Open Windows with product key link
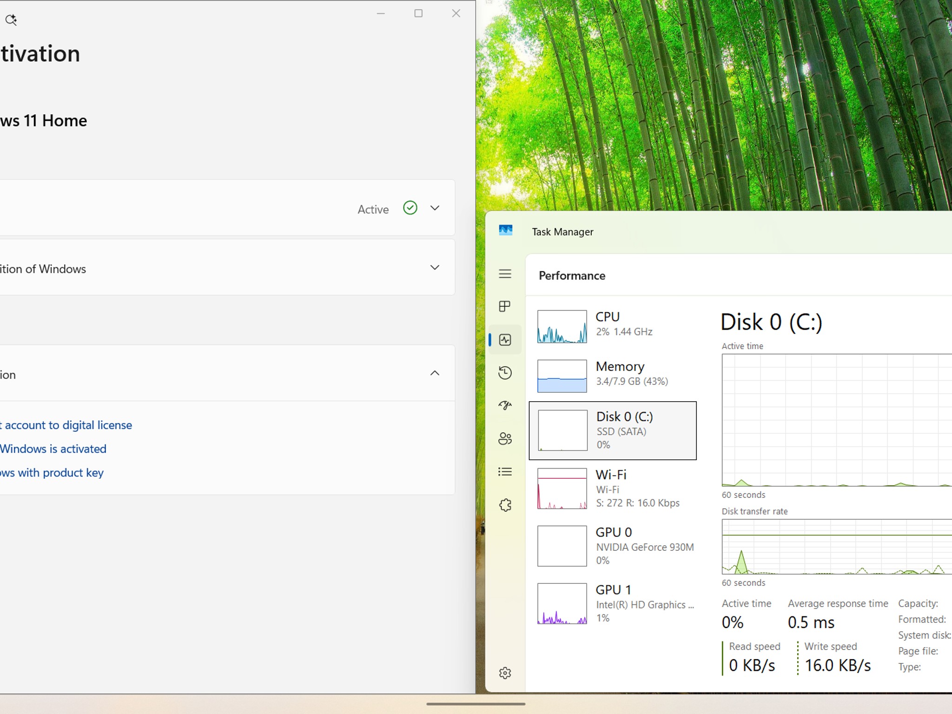This screenshot has width=952, height=714. click(x=52, y=473)
